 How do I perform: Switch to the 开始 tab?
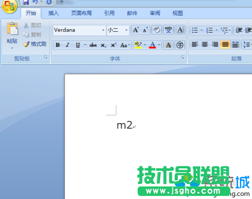tap(31, 13)
